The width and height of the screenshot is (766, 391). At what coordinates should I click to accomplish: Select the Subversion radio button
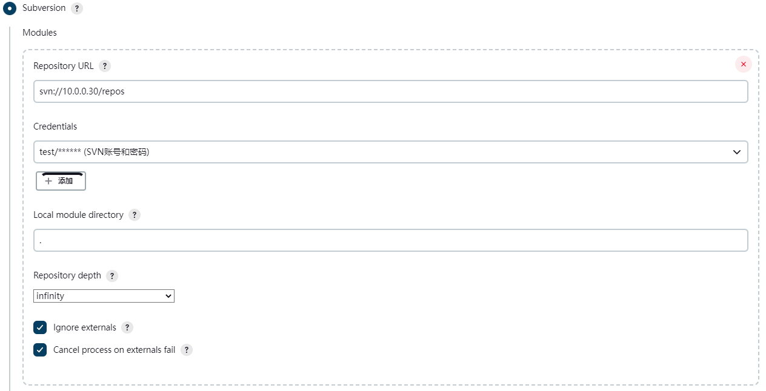(x=10, y=8)
